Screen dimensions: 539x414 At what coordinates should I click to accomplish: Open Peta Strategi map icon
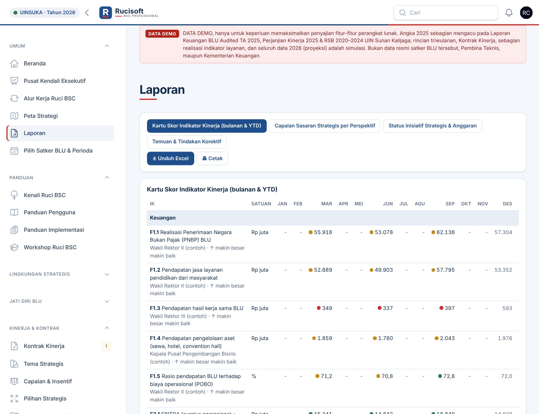click(x=14, y=116)
